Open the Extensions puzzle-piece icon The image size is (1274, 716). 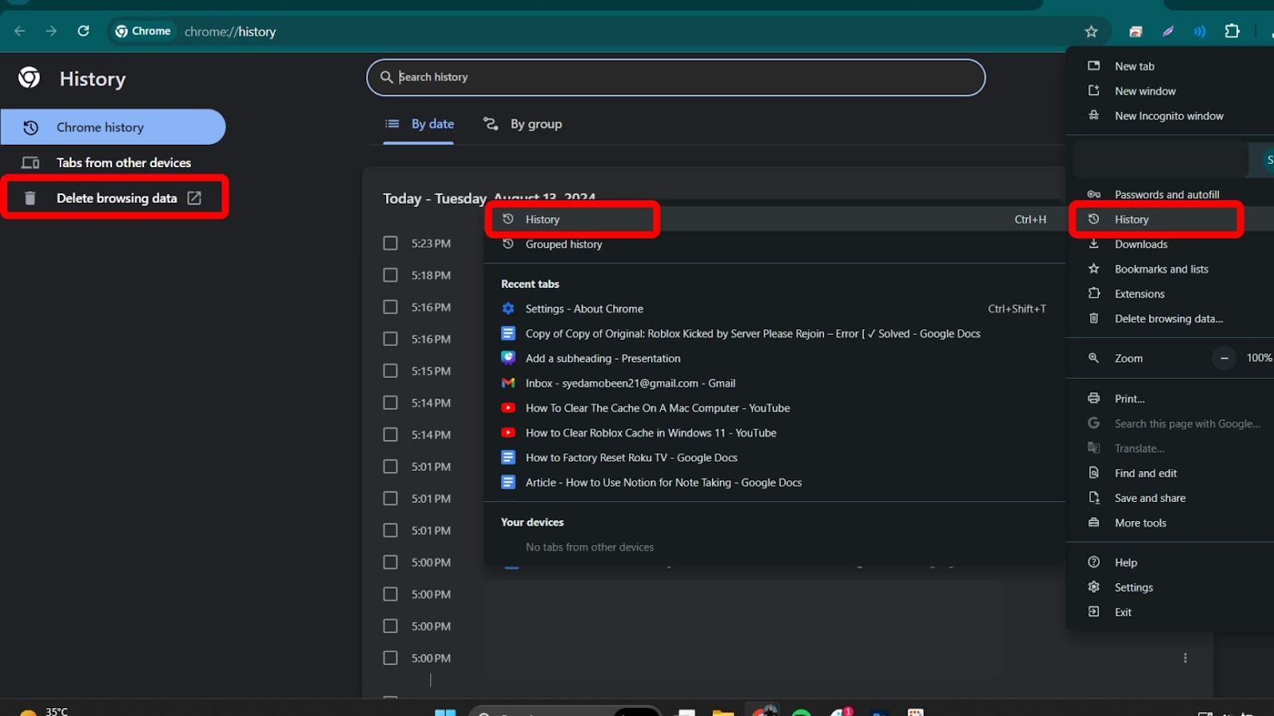[x=1233, y=31]
